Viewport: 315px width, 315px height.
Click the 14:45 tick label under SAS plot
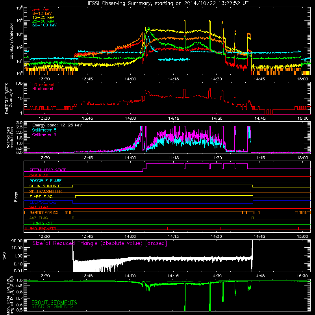coord(259,276)
